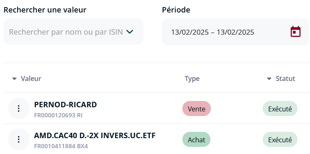The height and width of the screenshot is (154, 310).
Task: Open the three-dot menu for AMD.CAC40 ETF
Action: pyautogui.click(x=18, y=139)
